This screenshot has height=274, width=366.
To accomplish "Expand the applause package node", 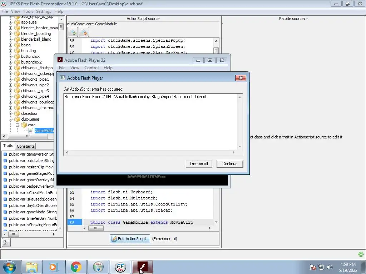I will (x=10, y=22).
